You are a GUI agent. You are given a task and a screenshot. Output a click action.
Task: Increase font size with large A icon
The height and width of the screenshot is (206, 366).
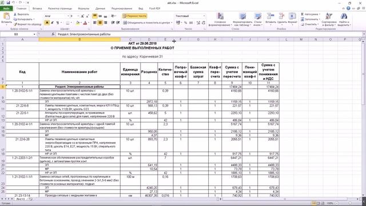click(82, 16)
